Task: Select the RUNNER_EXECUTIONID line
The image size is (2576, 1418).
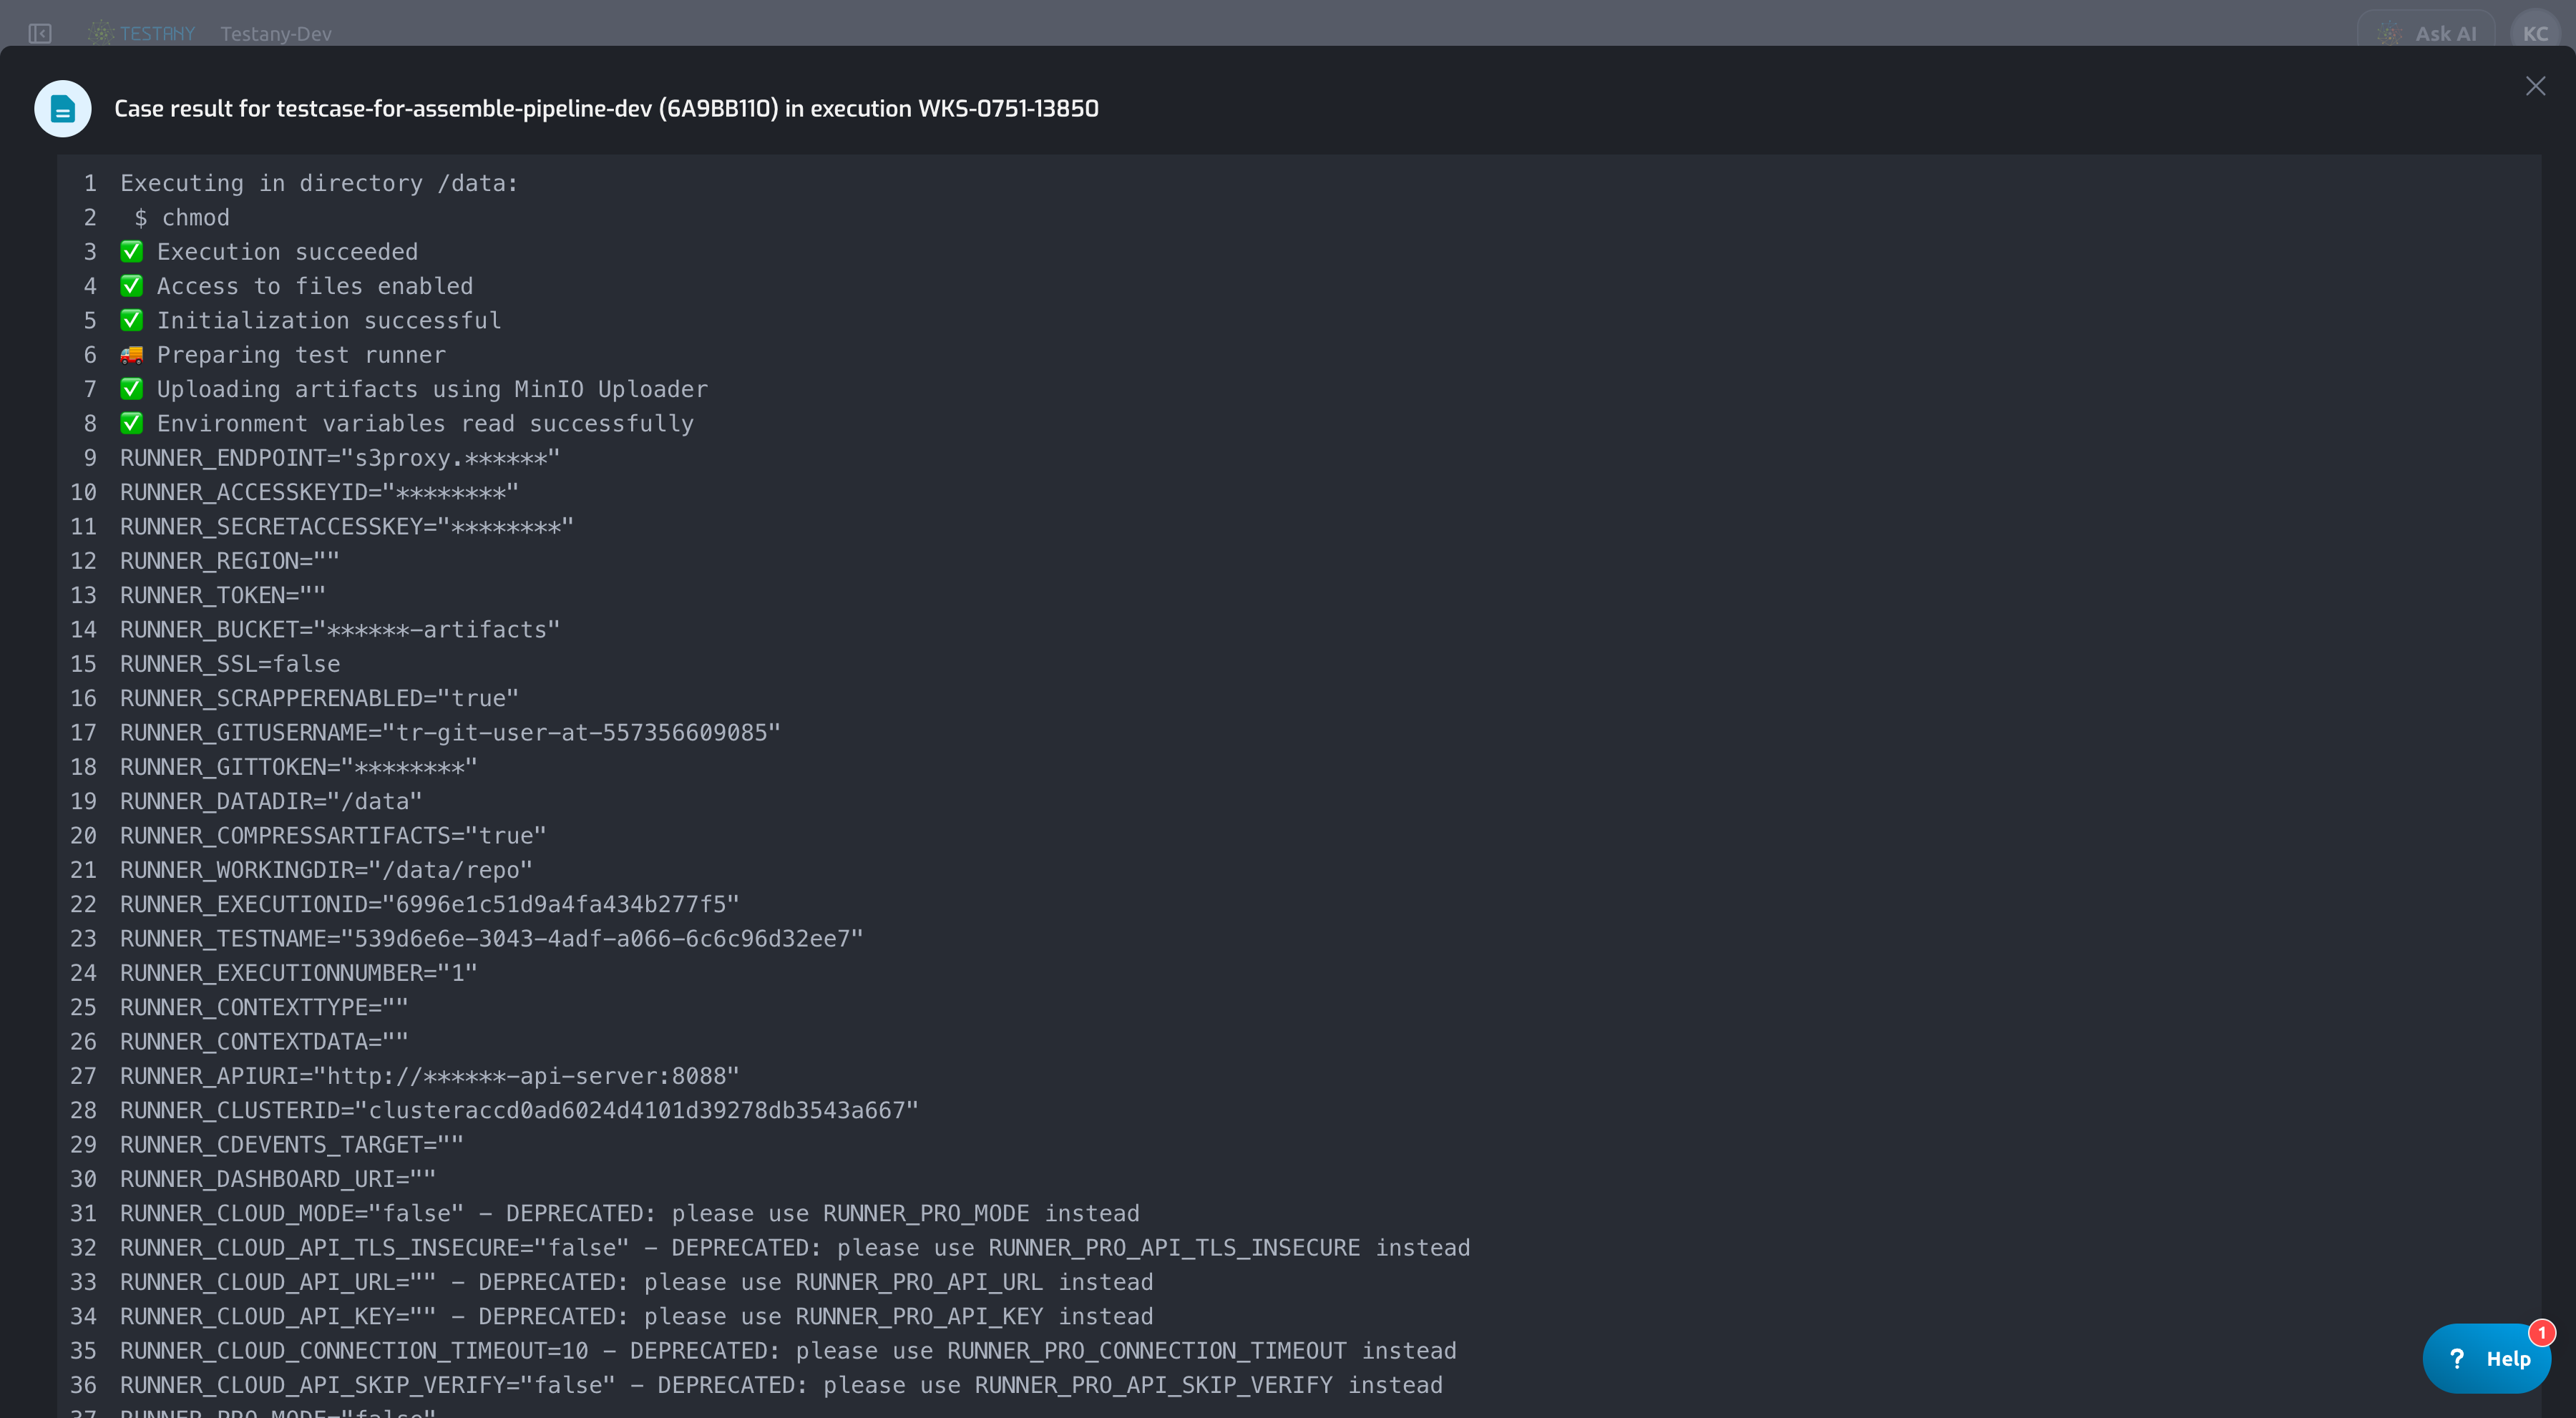Action: 430,904
